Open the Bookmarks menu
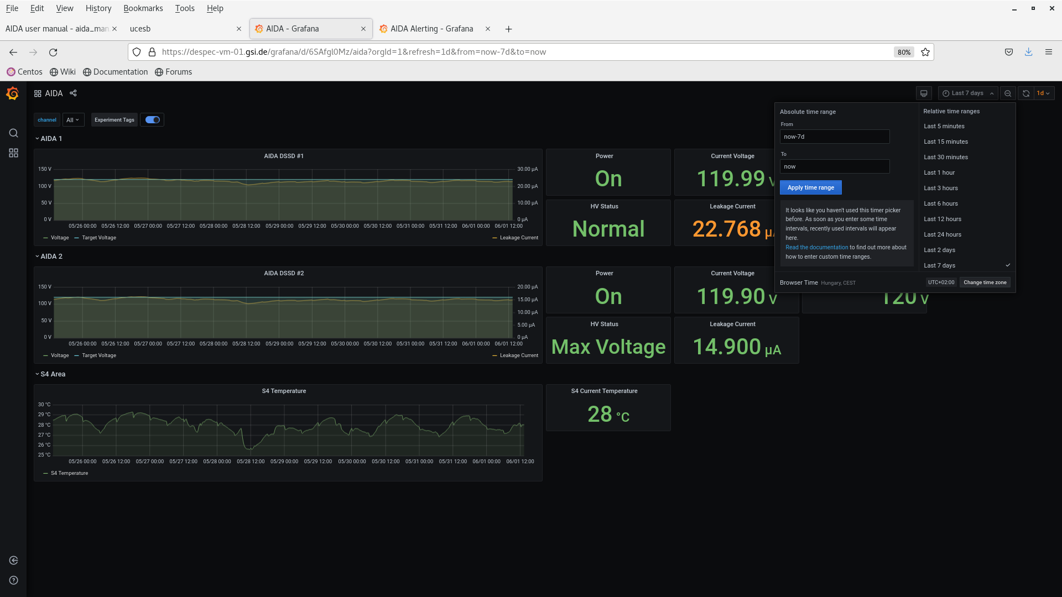1062x597 pixels. (x=143, y=8)
